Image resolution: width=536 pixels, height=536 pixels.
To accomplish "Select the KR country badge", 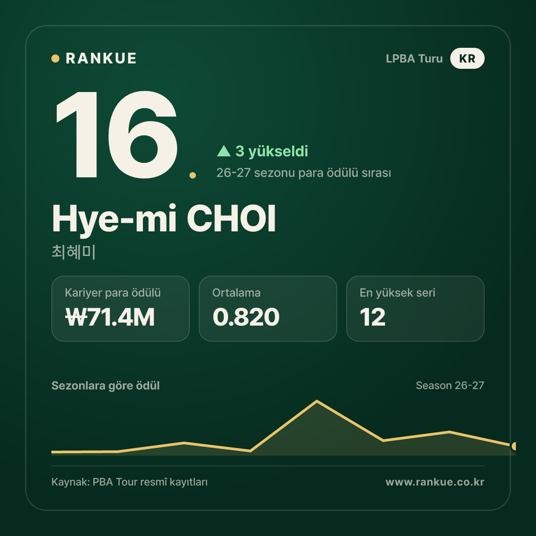I will 467,59.
